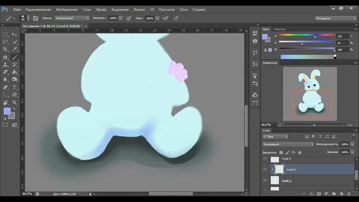
Task: Select the Brush tool in toolbox
Action: pyautogui.click(x=15, y=57)
